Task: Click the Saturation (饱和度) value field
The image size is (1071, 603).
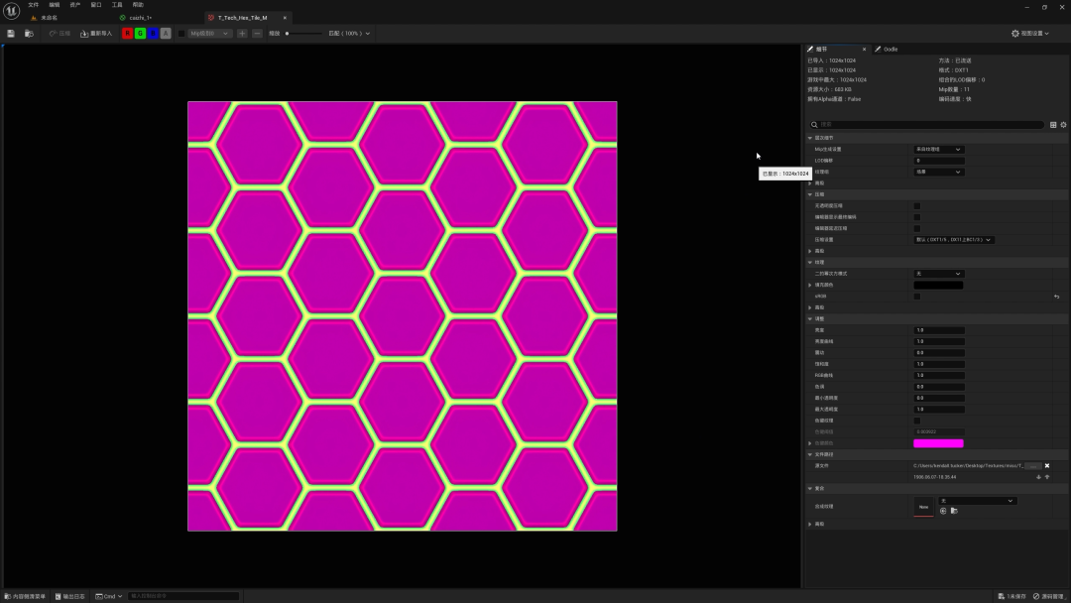Action: (939, 364)
